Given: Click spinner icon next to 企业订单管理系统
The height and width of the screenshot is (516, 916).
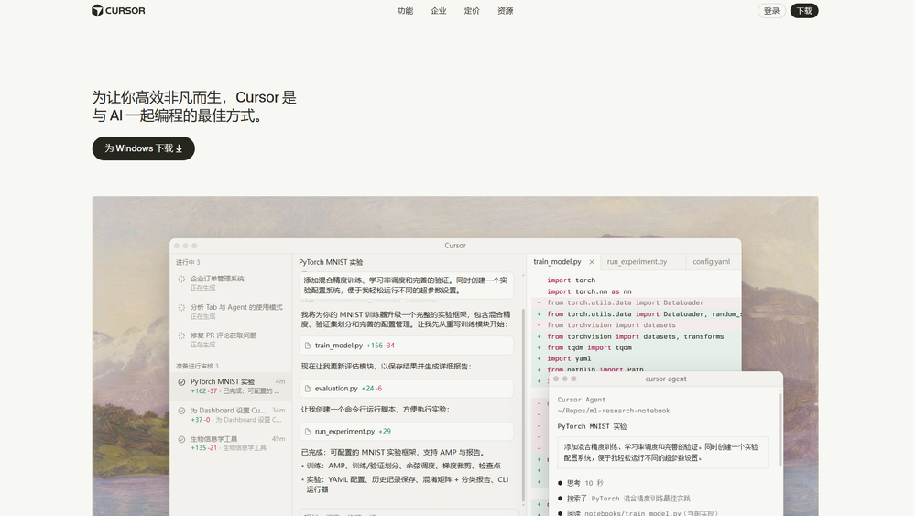Looking at the screenshot, I should click(x=181, y=280).
